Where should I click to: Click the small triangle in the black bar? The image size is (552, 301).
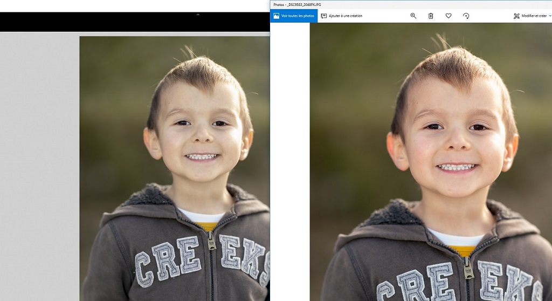click(x=198, y=15)
